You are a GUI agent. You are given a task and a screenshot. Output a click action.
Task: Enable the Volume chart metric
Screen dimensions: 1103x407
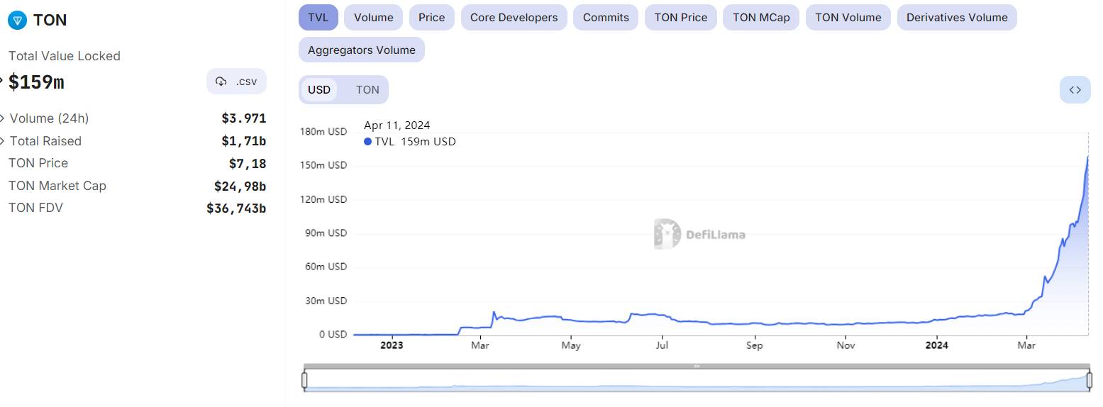coord(373,17)
